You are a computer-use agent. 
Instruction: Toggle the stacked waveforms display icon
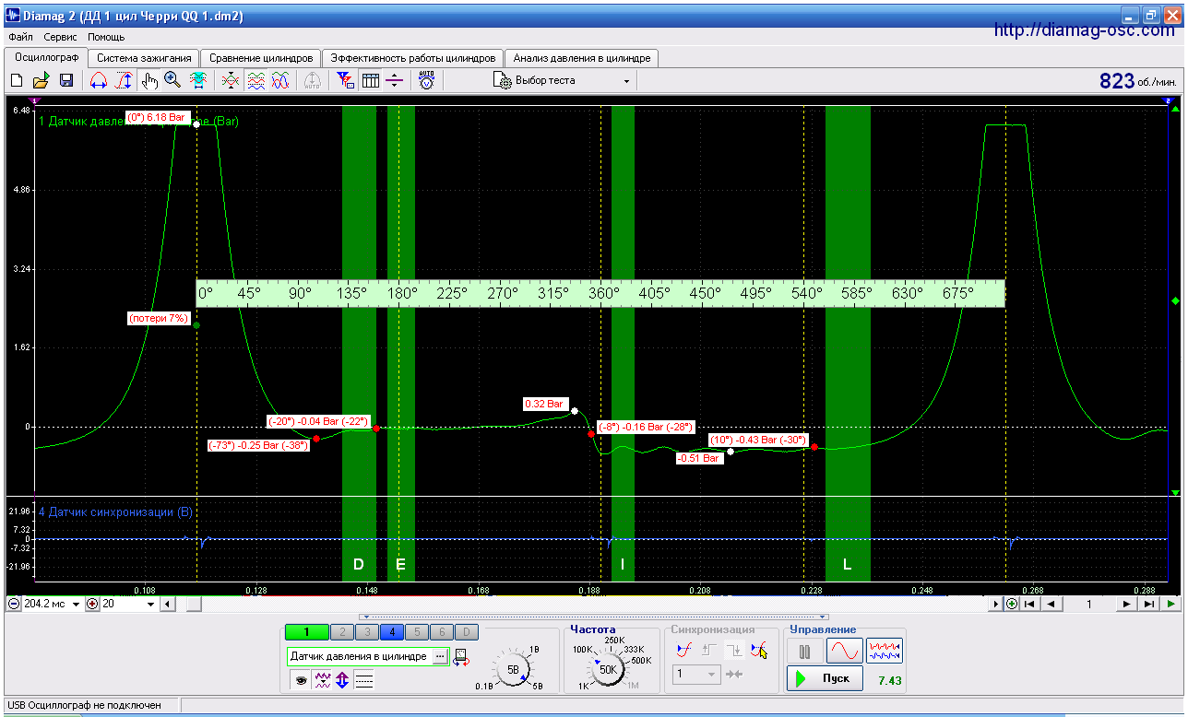tap(255, 81)
